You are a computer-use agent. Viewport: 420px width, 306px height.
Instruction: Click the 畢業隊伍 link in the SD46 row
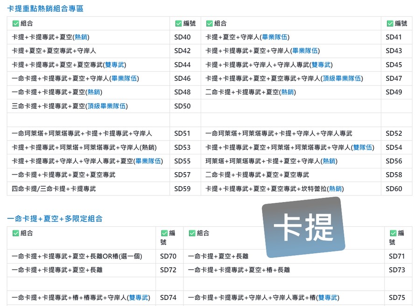click(124, 78)
